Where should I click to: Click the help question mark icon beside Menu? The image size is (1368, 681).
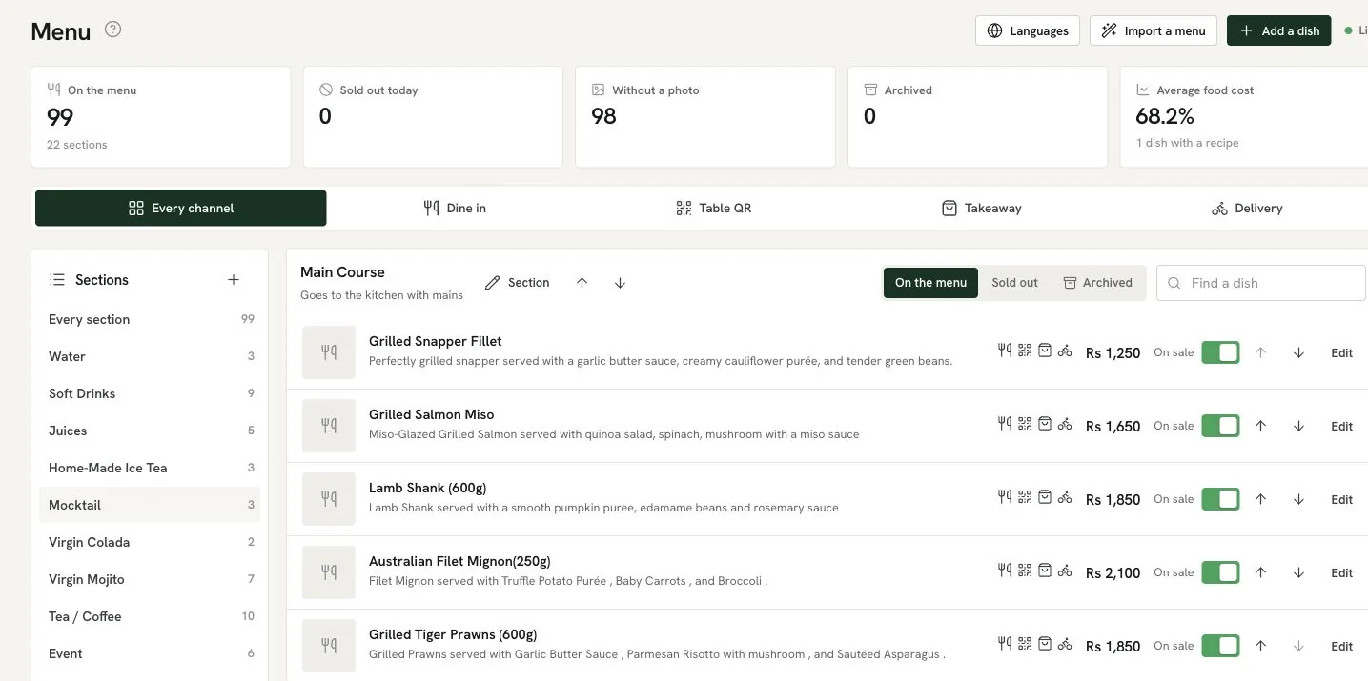click(x=112, y=30)
